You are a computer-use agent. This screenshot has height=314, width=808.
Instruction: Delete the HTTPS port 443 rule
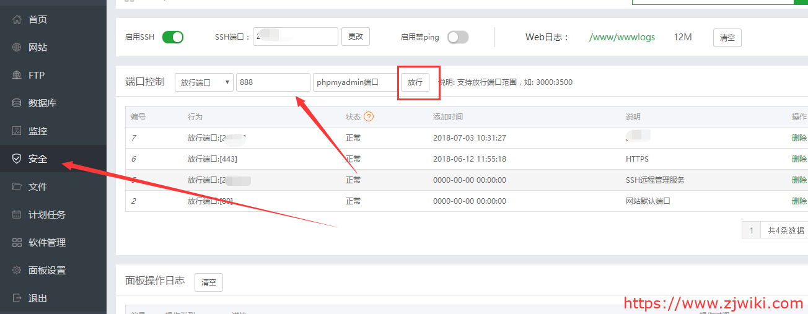click(799, 159)
